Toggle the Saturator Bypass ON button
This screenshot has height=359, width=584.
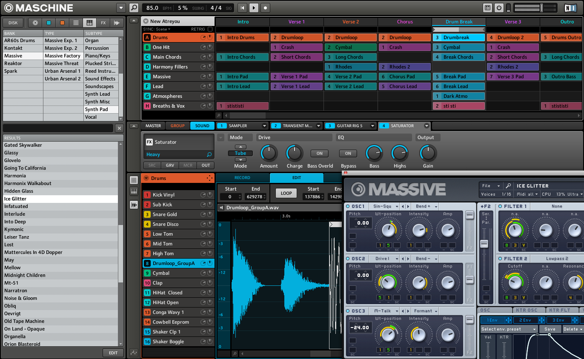348,154
